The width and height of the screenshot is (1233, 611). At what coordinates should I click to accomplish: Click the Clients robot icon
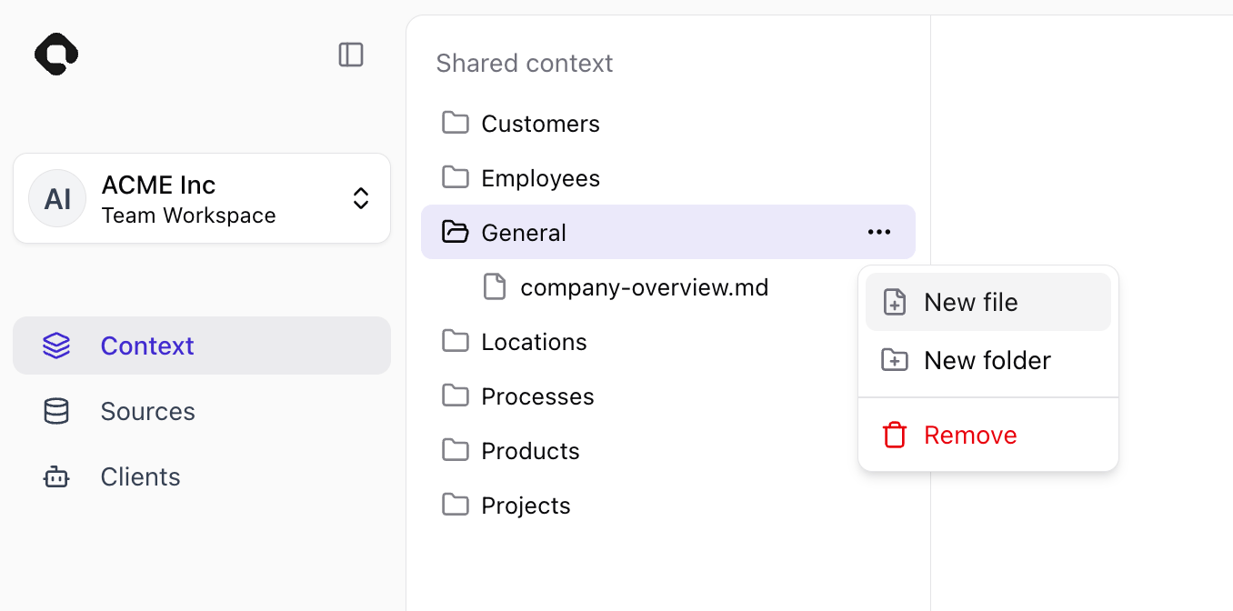pos(56,476)
